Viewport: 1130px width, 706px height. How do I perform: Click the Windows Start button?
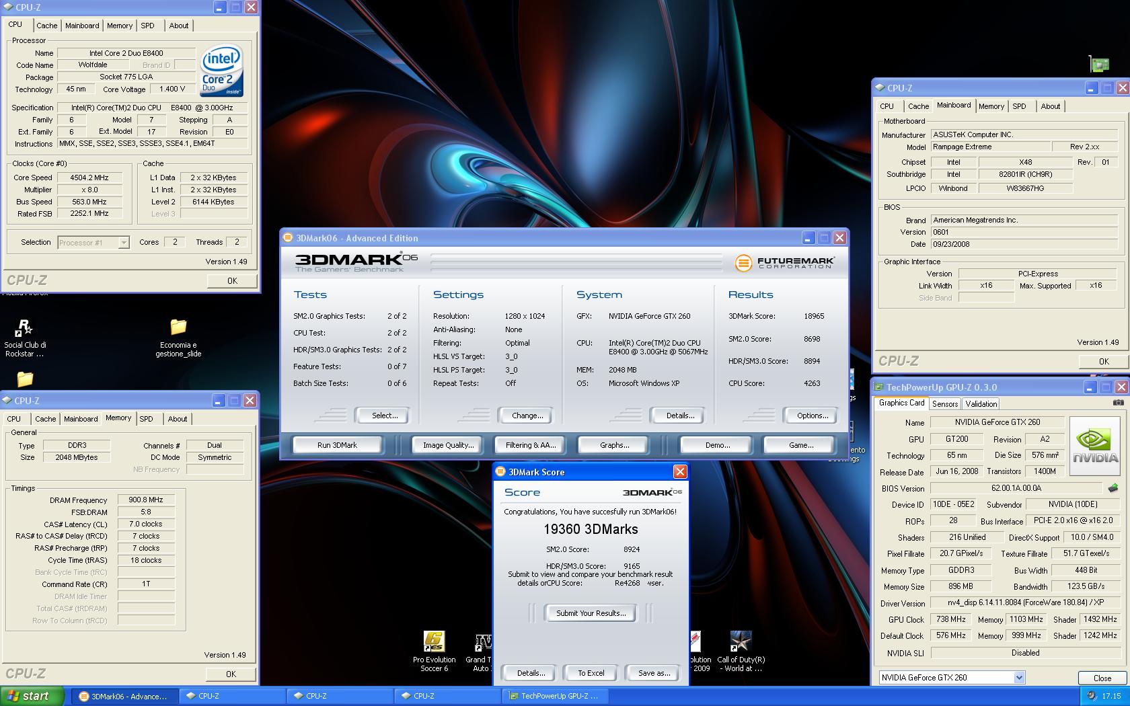point(32,696)
